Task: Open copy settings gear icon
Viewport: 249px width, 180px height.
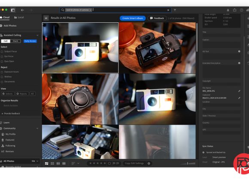Action: click(149, 163)
